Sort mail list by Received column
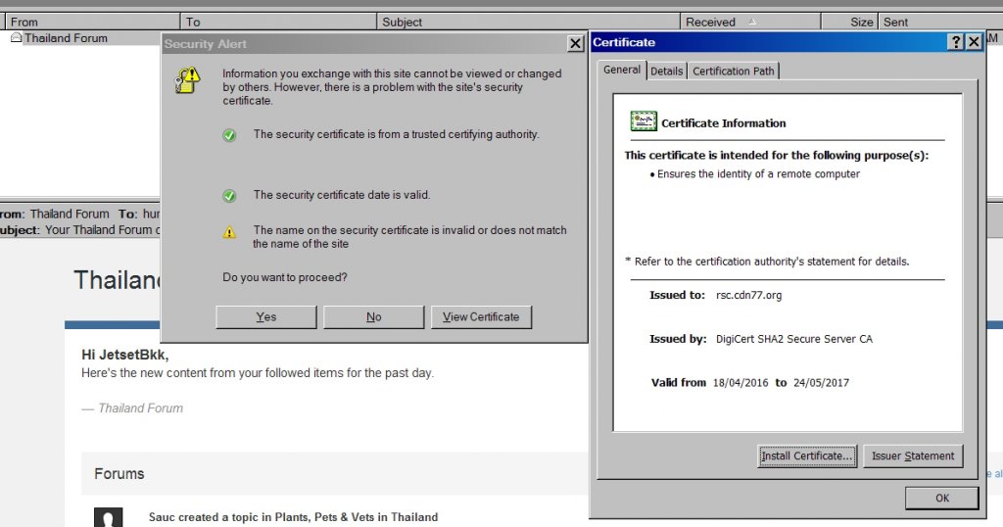Image resolution: width=1003 pixels, height=527 pixels. pos(749,22)
